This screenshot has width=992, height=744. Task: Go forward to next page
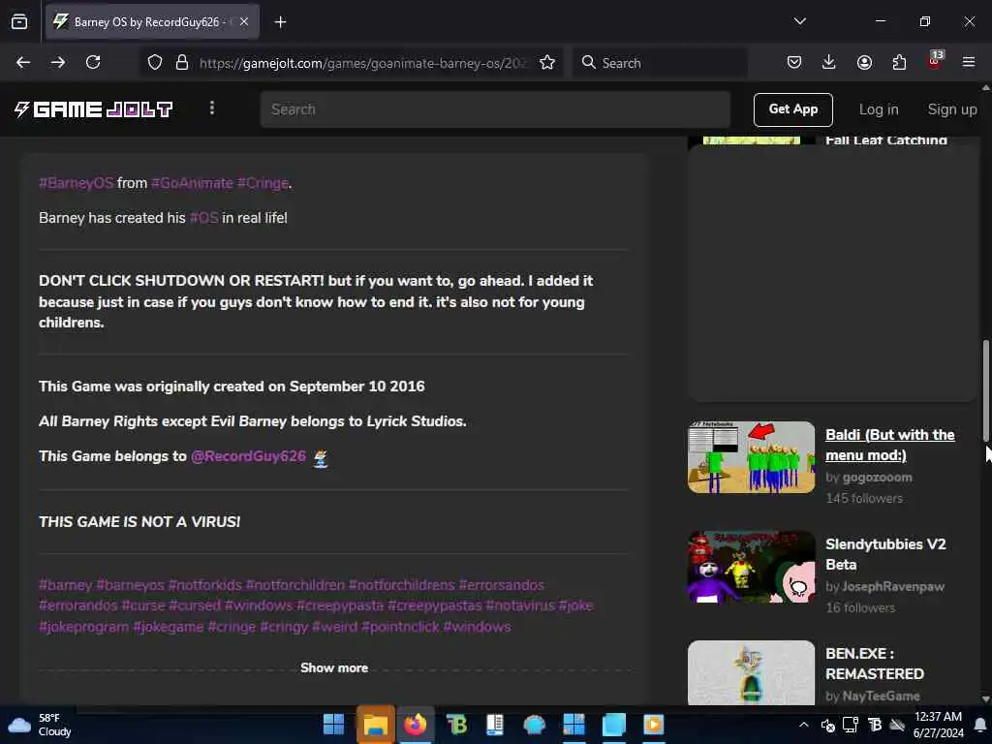[58, 62]
